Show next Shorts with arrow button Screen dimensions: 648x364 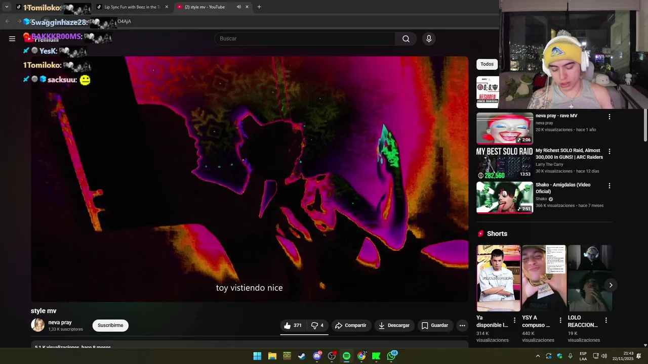[611, 285]
